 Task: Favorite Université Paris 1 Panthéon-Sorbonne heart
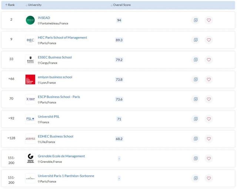(x=209, y=178)
